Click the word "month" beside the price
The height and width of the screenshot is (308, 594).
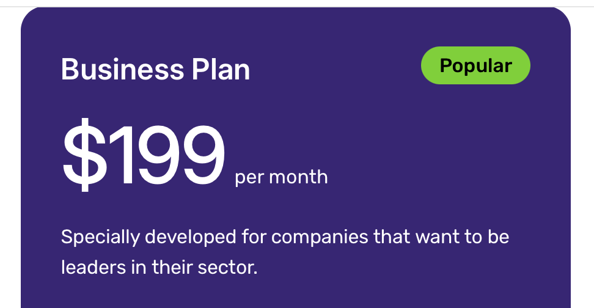tap(298, 177)
